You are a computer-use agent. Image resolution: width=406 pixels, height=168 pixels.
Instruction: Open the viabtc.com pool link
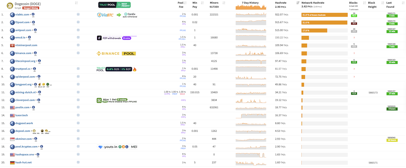point(22,15)
